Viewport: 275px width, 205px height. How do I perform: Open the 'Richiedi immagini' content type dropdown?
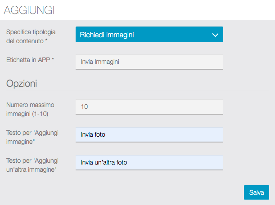pyautogui.click(x=149, y=35)
